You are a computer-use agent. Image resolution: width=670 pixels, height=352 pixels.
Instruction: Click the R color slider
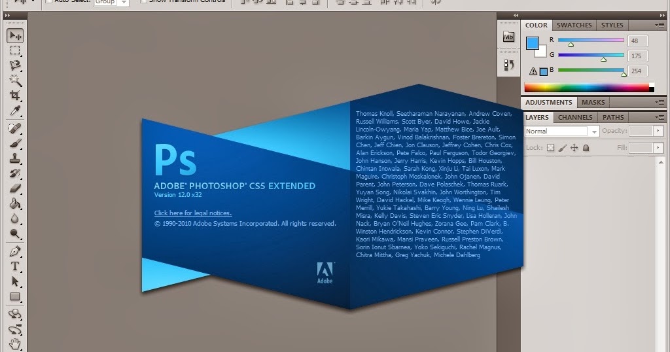tap(591, 40)
